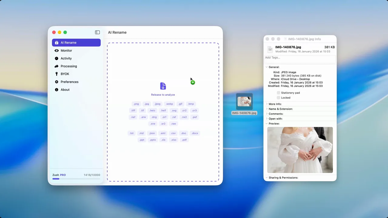
Task: Switch to the Activity tab
Action: coord(76,58)
